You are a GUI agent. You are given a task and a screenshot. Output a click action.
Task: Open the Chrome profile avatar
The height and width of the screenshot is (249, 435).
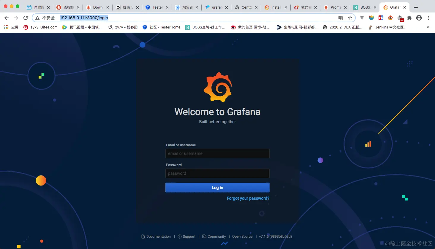click(x=419, y=18)
